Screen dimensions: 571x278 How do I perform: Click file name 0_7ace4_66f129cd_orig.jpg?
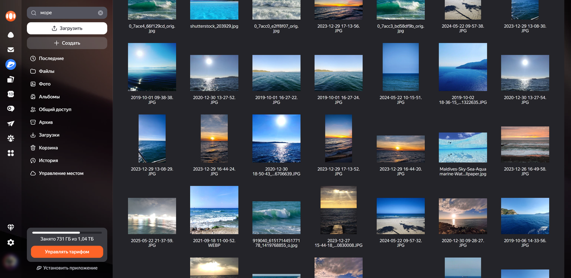[x=152, y=29]
